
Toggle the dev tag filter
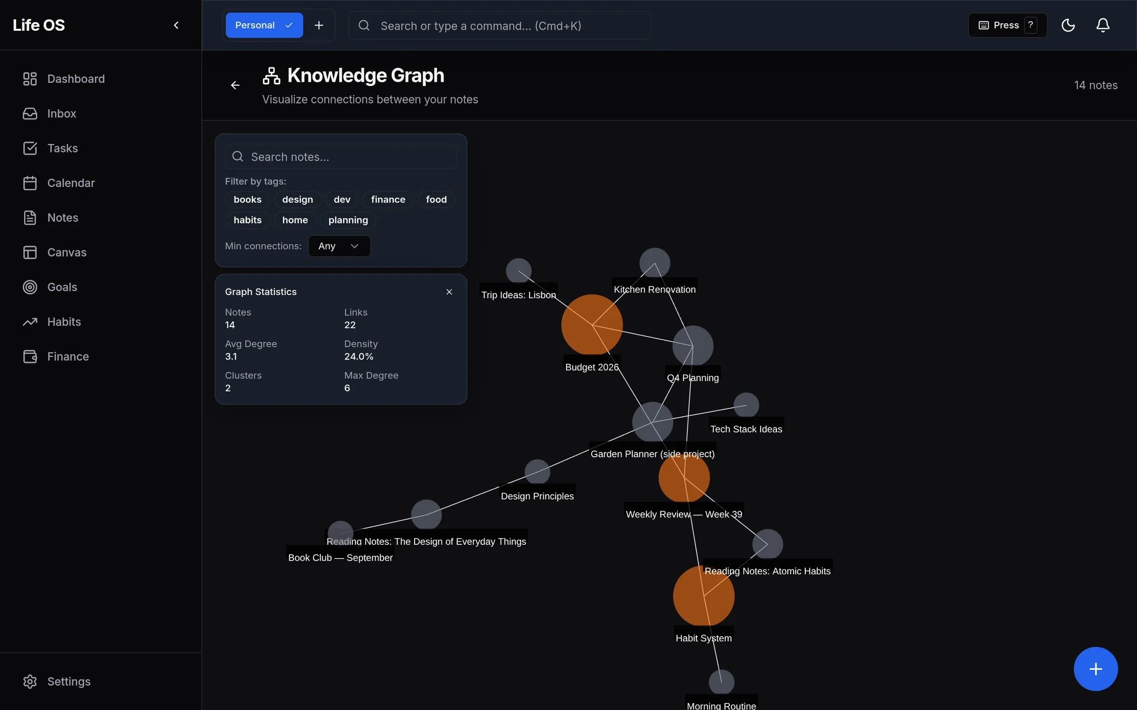(342, 199)
